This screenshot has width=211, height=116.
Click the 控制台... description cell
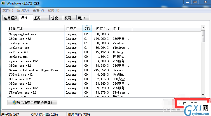[x=120, y=57]
